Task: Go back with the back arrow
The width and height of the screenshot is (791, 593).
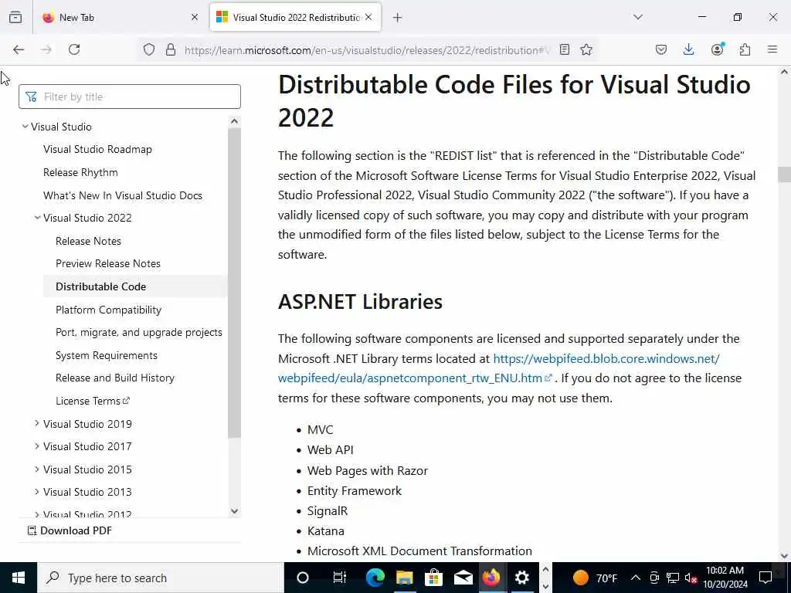Action: click(x=19, y=49)
